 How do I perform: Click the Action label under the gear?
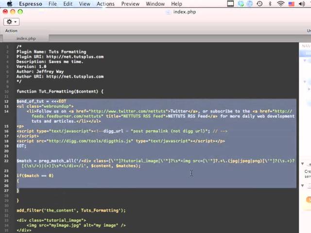click(x=11, y=31)
